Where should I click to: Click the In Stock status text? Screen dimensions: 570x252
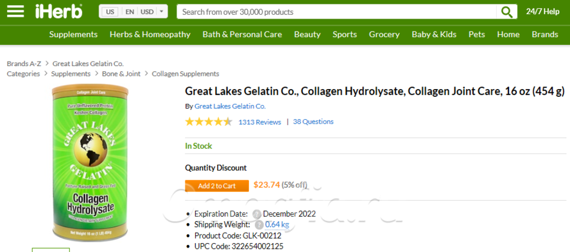[198, 146]
